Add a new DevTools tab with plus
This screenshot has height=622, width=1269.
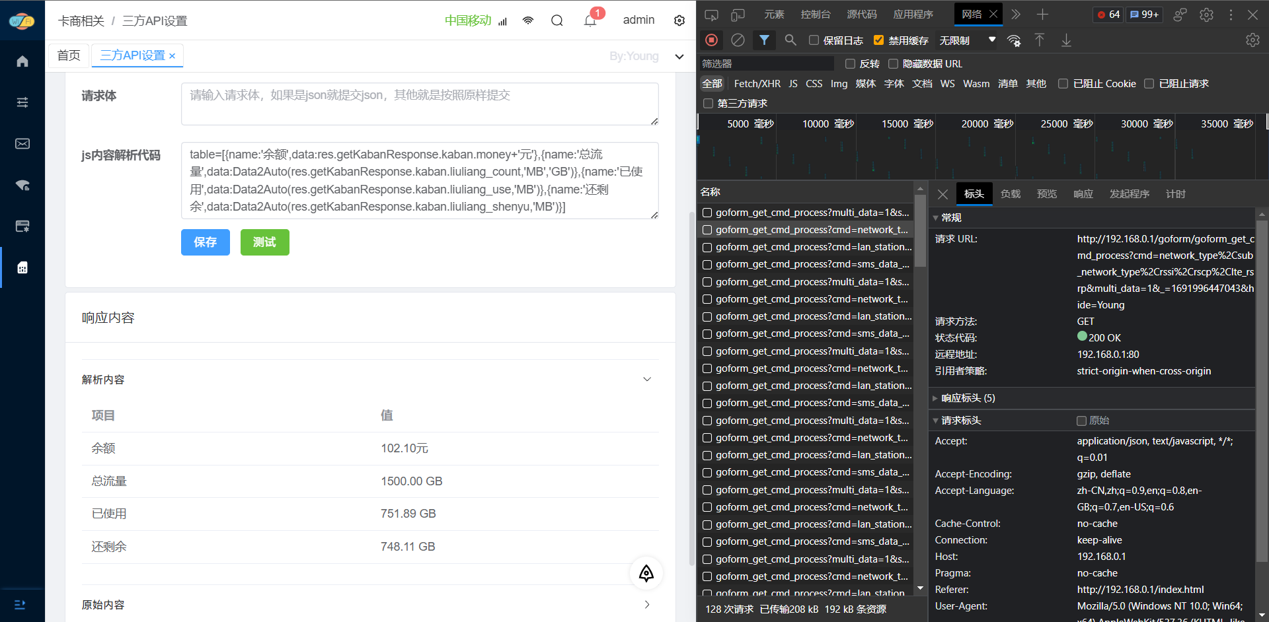tap(1042, 15)
